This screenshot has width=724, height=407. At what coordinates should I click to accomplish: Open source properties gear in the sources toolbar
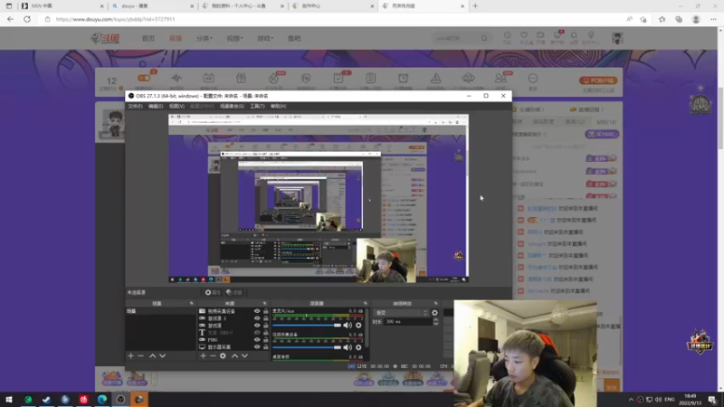(223, 355)
